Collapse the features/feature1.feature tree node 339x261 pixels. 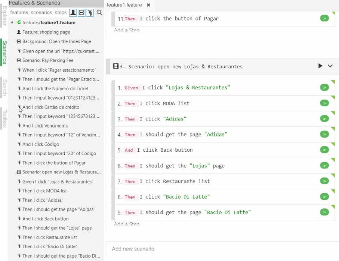[12, 22]
